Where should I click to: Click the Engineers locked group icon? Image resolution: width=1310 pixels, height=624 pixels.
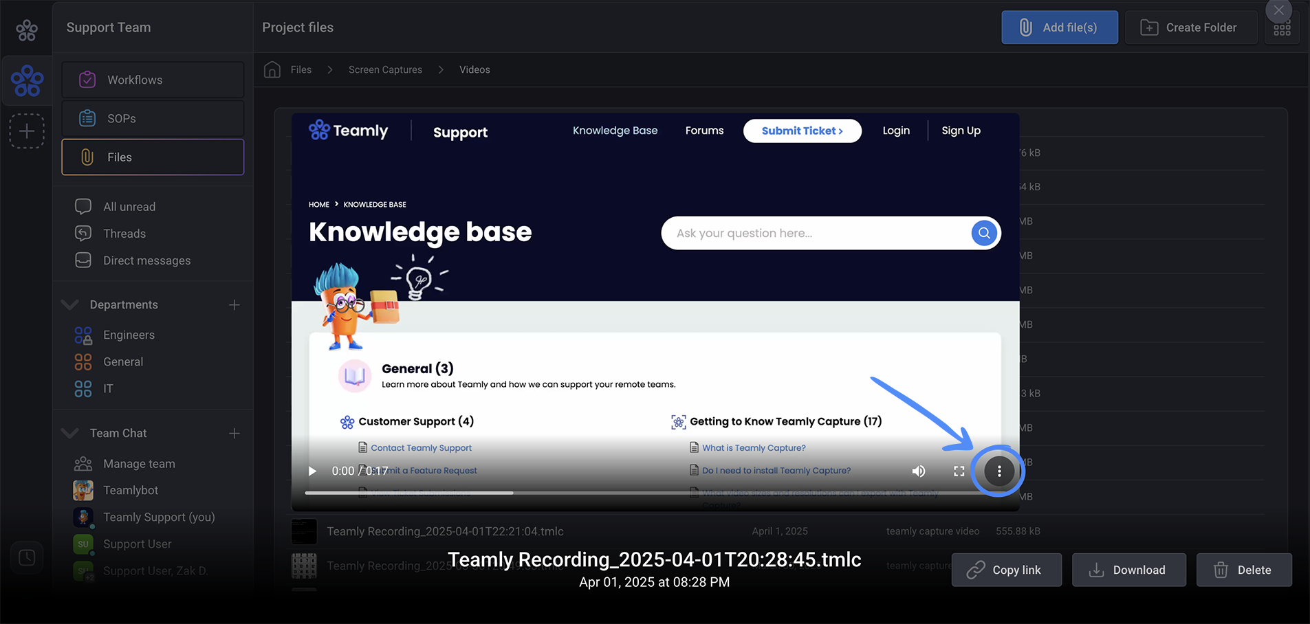(x=83, y=335)
